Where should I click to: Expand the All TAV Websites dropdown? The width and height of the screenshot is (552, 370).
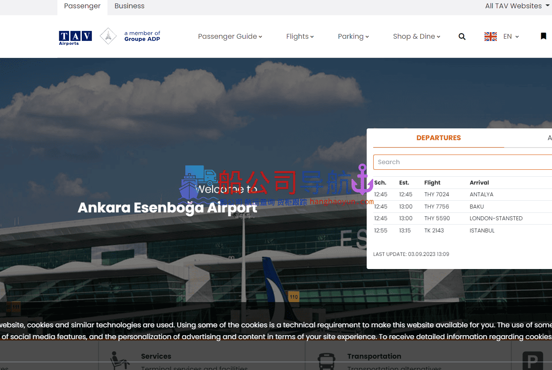pos(517,6)
